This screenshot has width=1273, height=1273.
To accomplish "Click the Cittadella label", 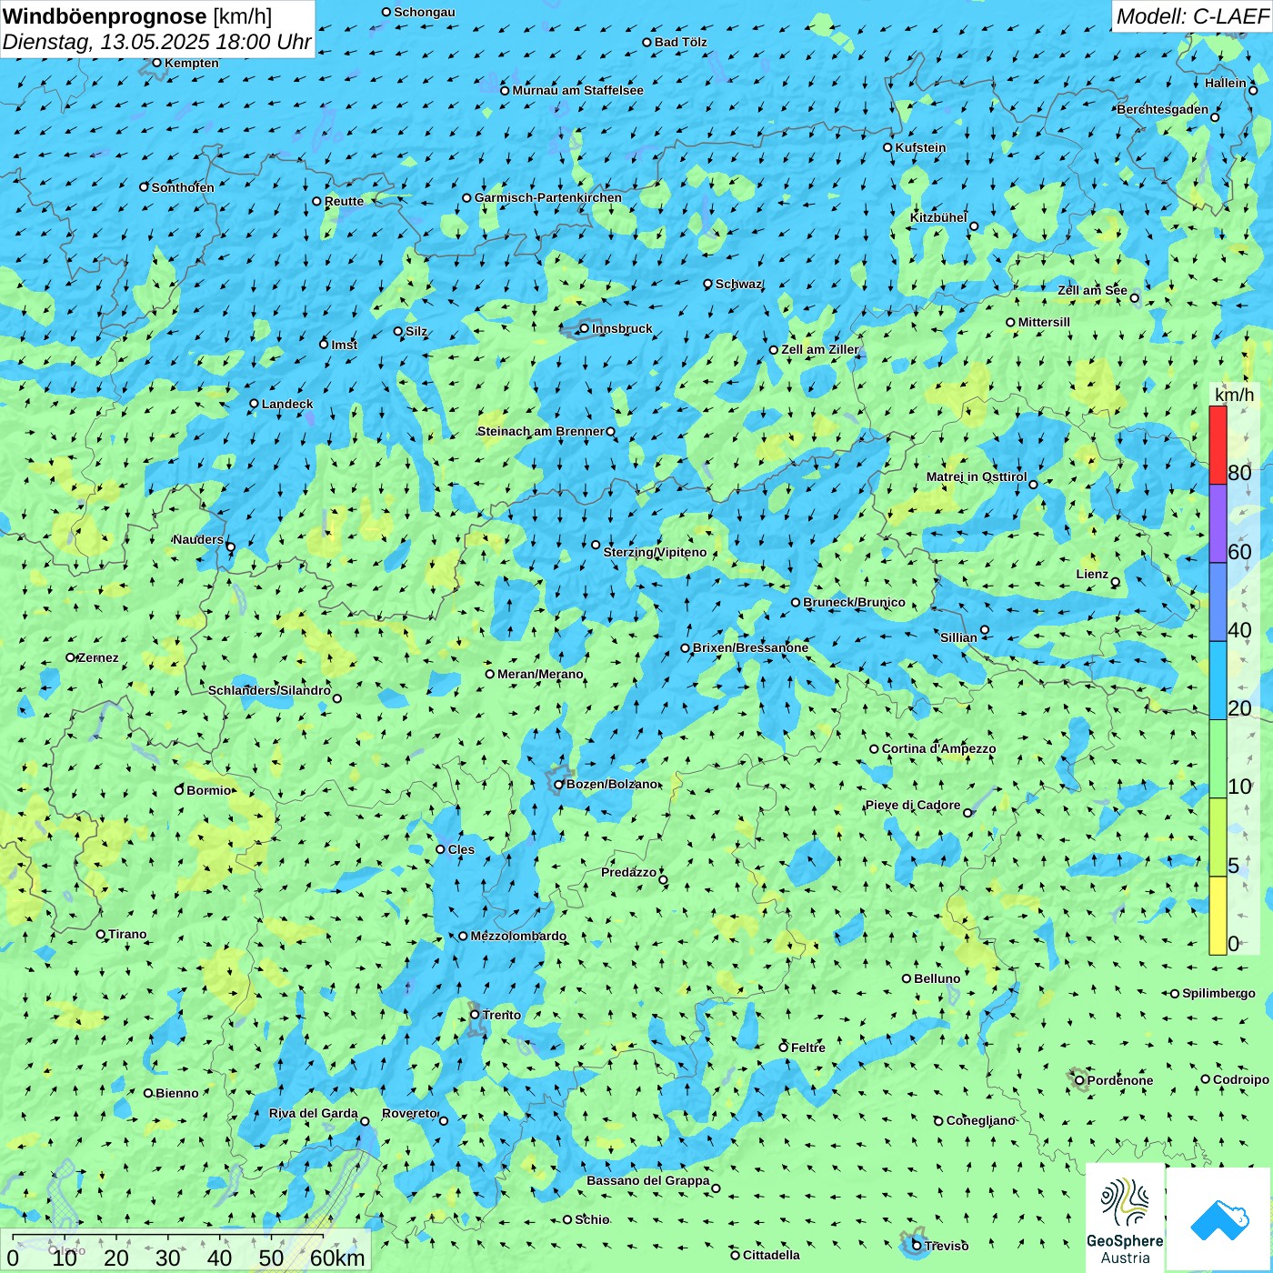I will [771, 1255].
